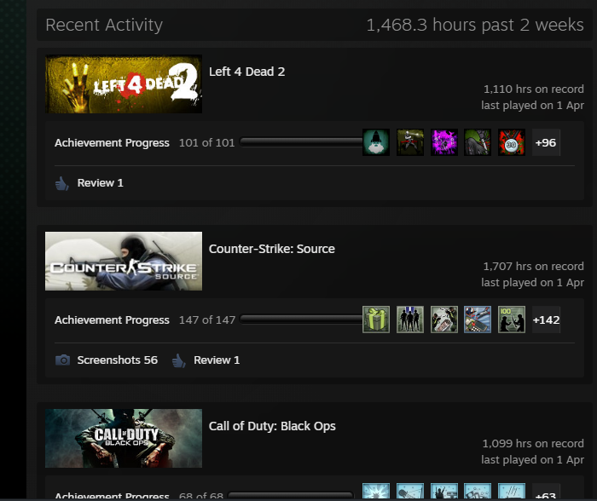
Task: Click the 147 of 147 achievement count
Action: tap(207, 320)
